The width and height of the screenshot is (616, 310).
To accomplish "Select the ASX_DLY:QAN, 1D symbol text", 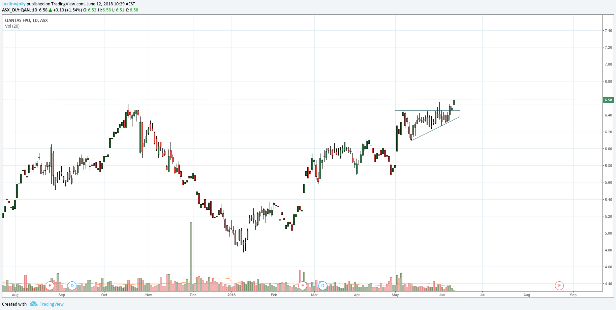I will tap(20, 10).
